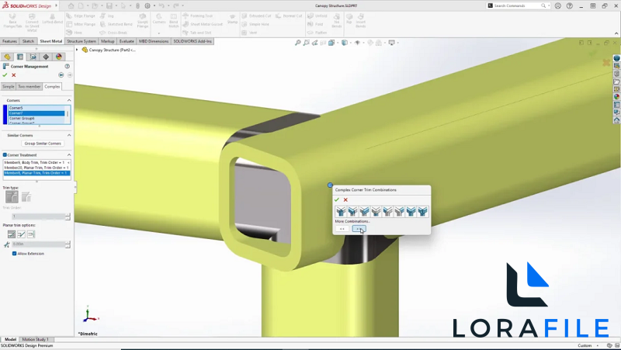
Task: Switch to the Two member tab
Action: tap(29, 86)
